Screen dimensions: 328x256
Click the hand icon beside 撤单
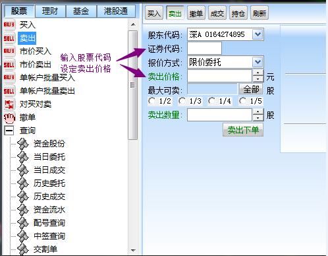pyautogui.click(x=9, y=117)
